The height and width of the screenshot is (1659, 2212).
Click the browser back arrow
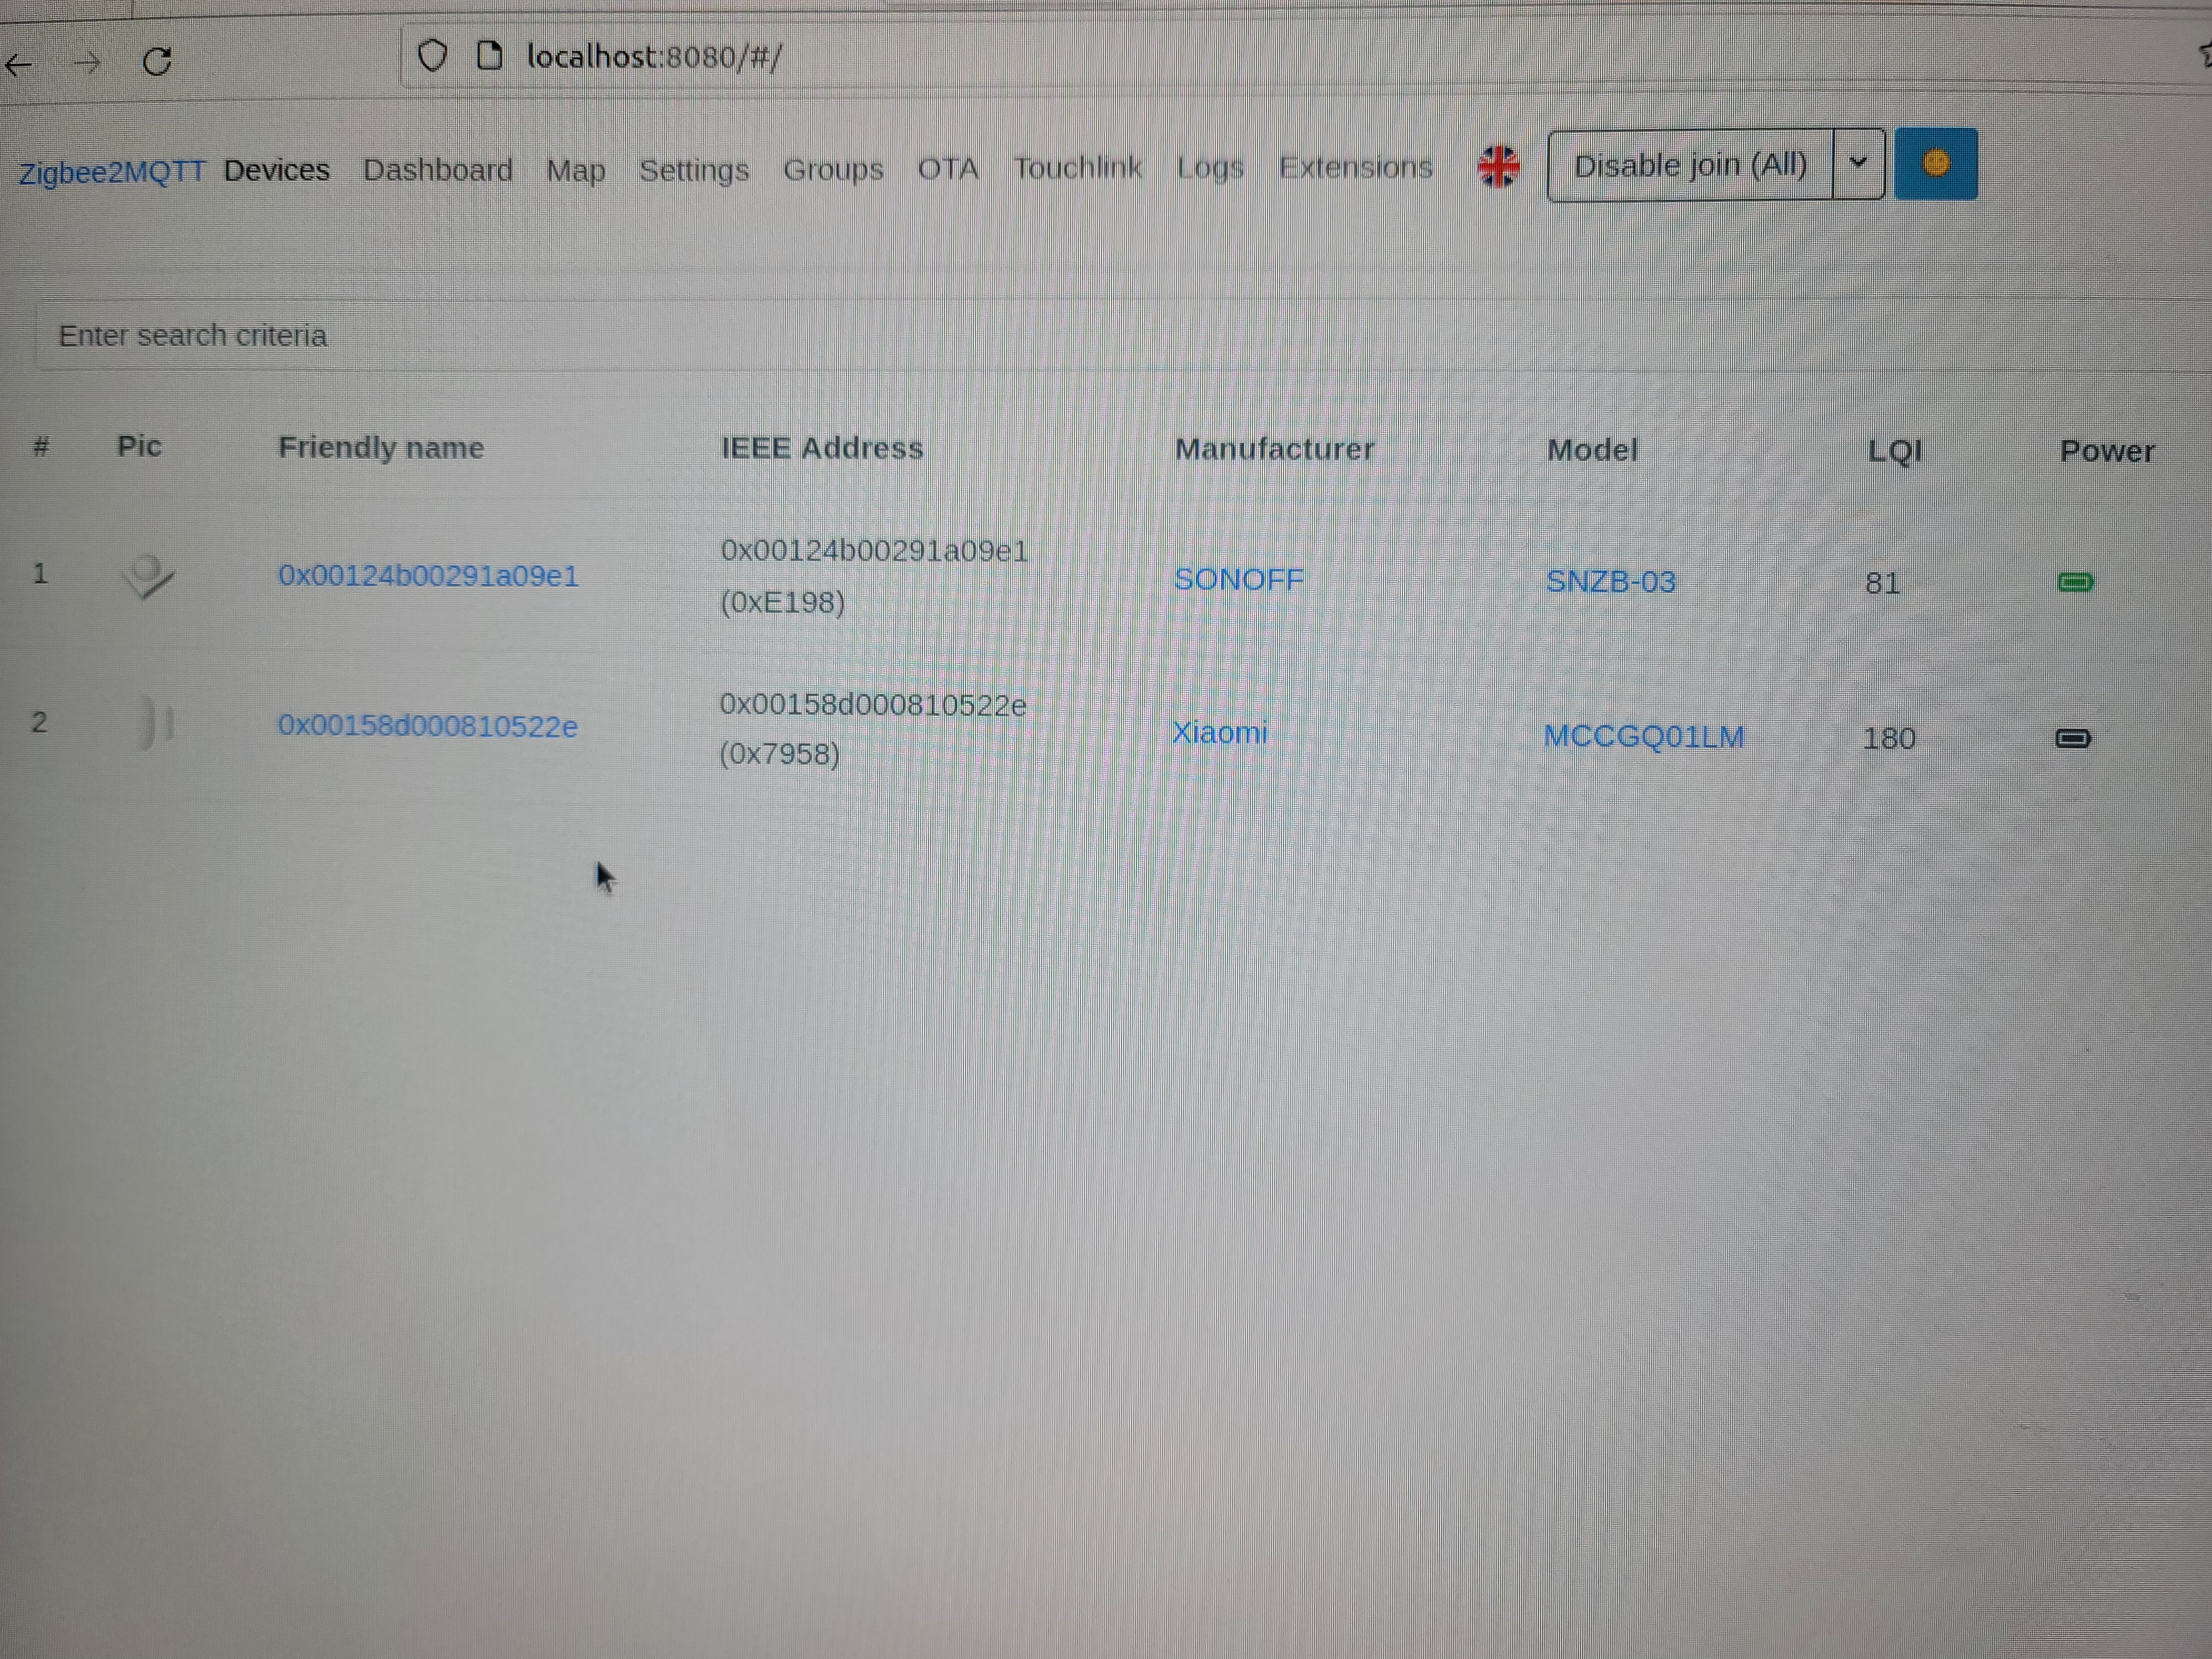pyautogui.click(x=19, y=66)
